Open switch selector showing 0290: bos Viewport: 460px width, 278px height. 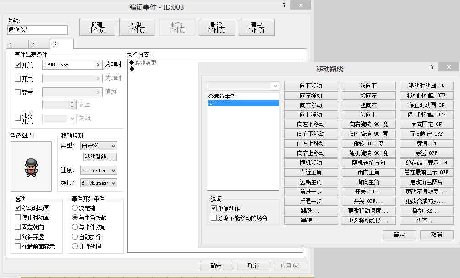[x=72, y=65]
